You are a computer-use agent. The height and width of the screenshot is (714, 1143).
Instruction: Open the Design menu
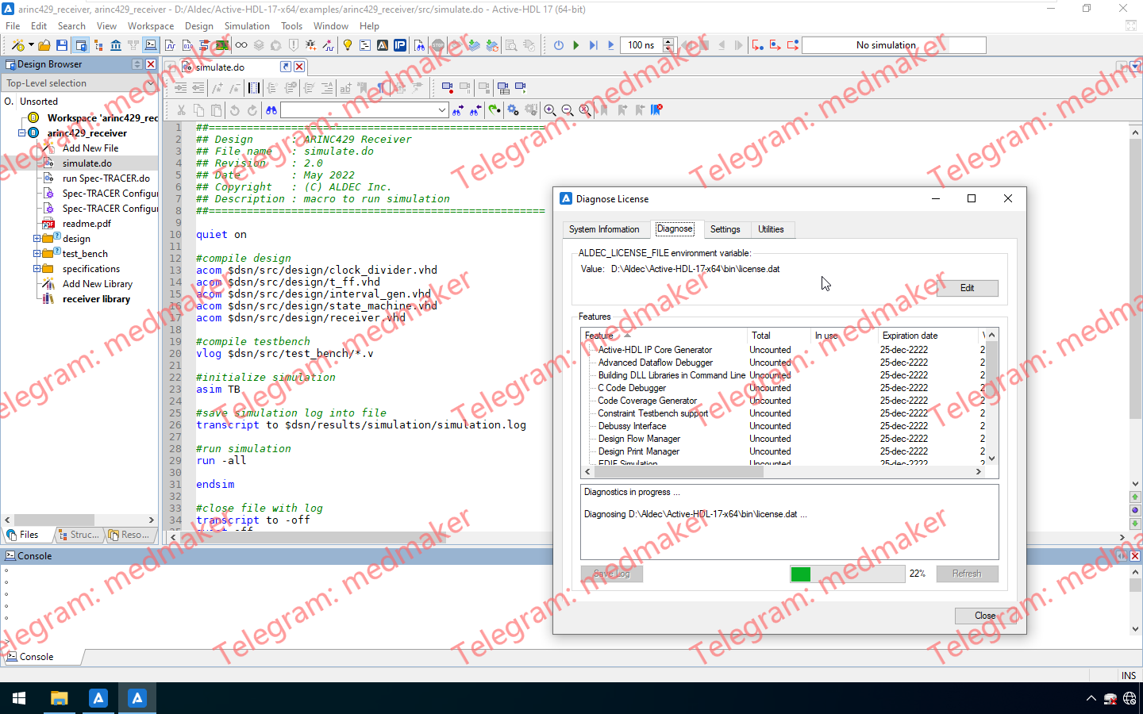[x=199, y=26]
